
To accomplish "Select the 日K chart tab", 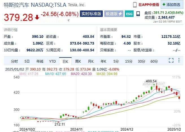I will (x=65, y=61).
